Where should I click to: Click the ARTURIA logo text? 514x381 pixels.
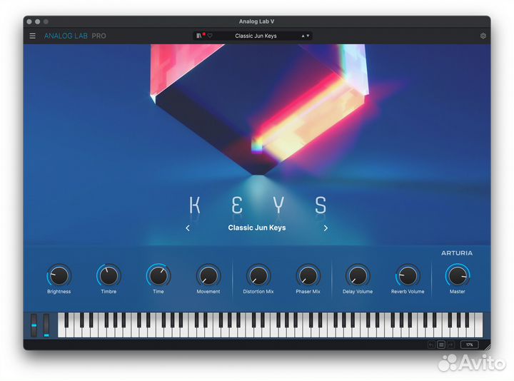tap(456, 253)
